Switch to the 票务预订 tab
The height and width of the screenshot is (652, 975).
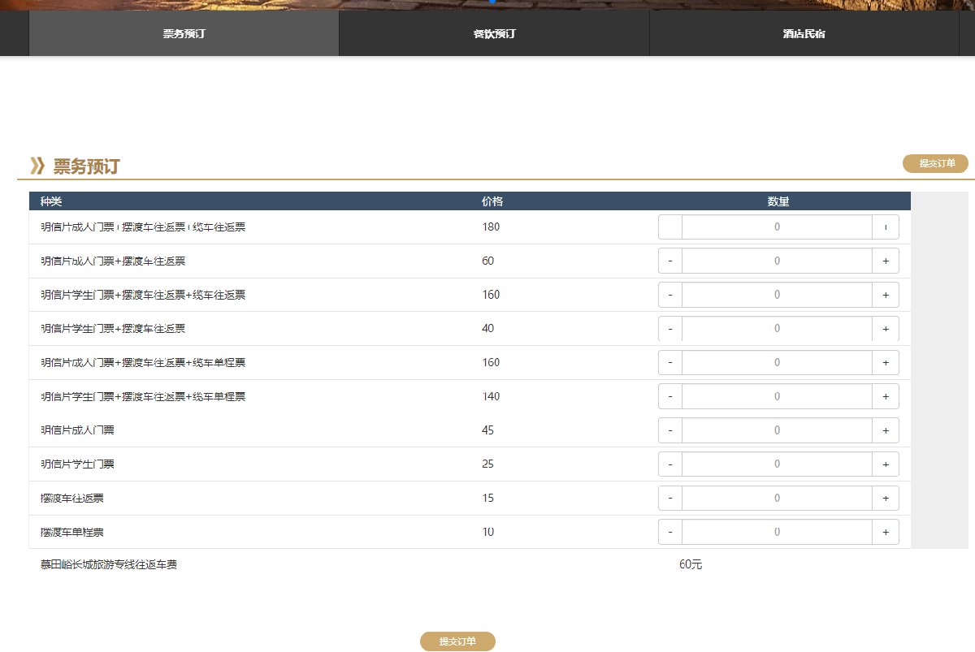(x=184, y=34)
